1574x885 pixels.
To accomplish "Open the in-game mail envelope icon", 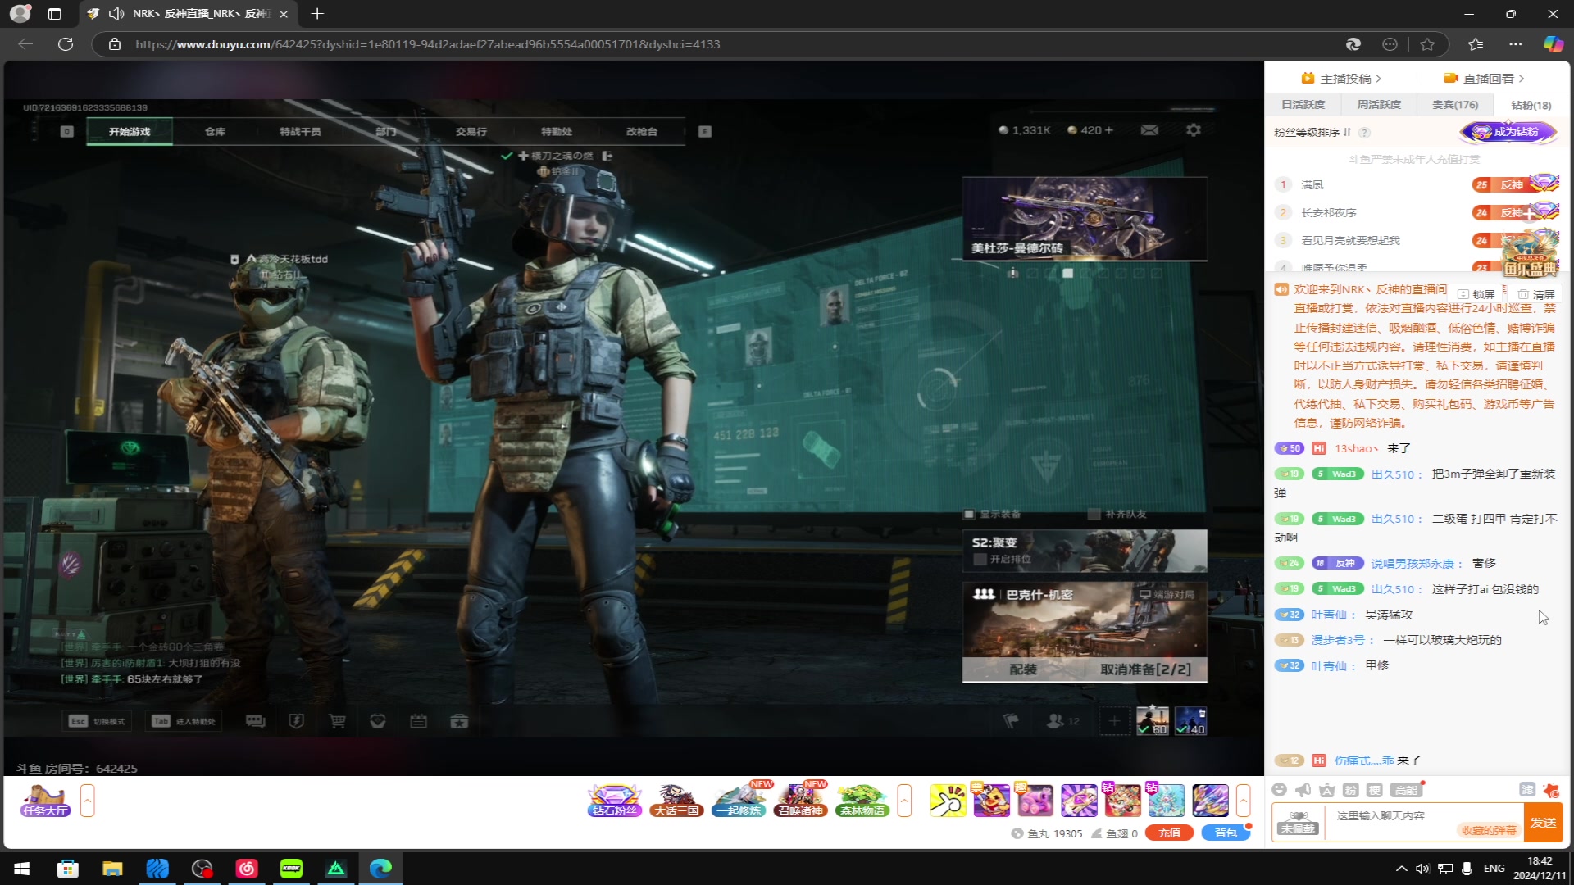I will (1149, 130).
